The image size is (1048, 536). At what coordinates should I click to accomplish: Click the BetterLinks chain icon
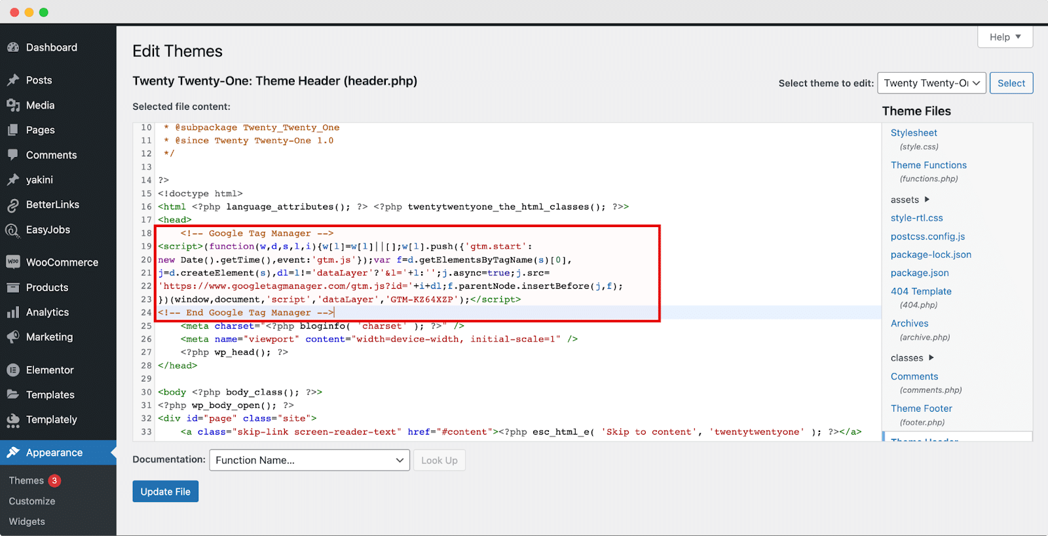(x=13, y=205)
